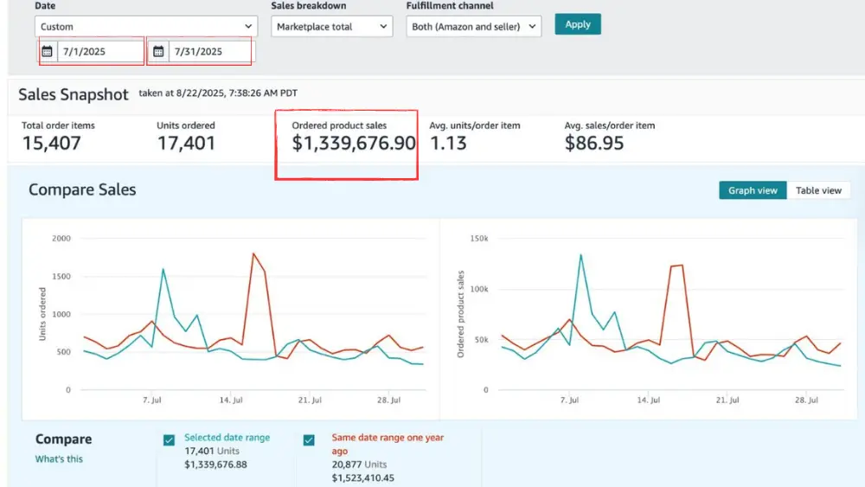Click the teal peak in Ordered product sales chart
The image size is (865, 487).
[580, 255]
